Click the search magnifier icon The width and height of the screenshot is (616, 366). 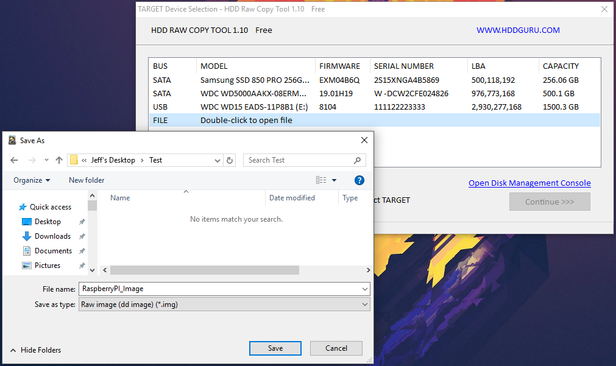pyautogui.click(x=357, y=160)
